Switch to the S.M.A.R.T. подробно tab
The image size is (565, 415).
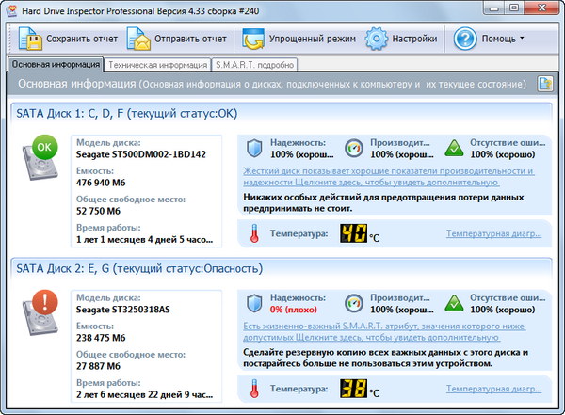254,65
